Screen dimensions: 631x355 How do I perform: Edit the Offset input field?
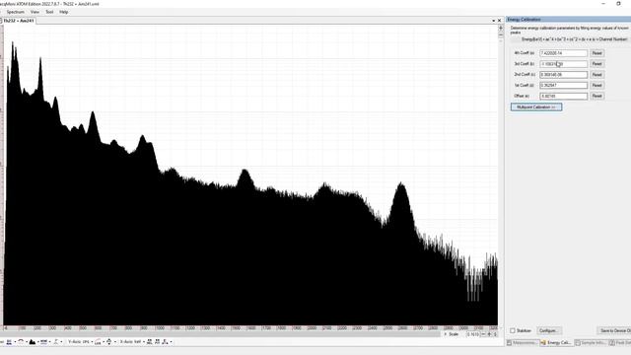pyautogui.click(x=563, y=97)
